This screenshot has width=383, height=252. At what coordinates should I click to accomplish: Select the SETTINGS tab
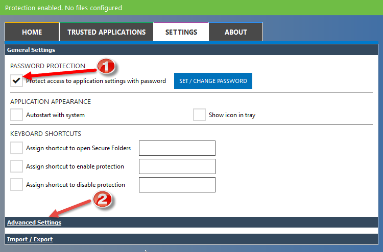(x=181, y=32)
